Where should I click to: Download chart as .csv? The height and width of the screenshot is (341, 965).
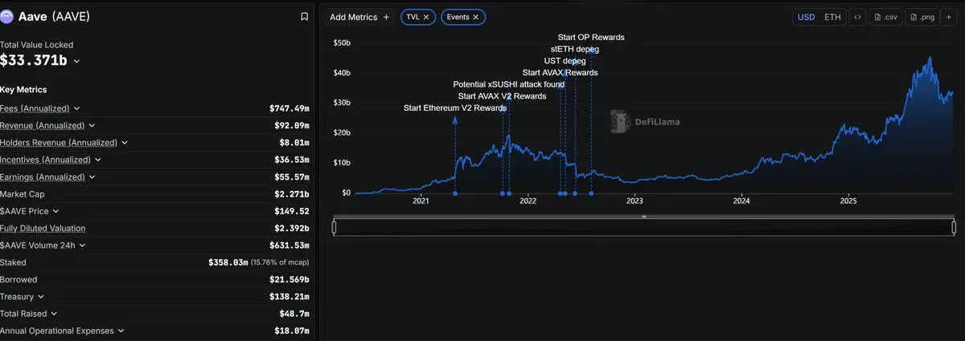pyautogui.click(x=886, y=17)
